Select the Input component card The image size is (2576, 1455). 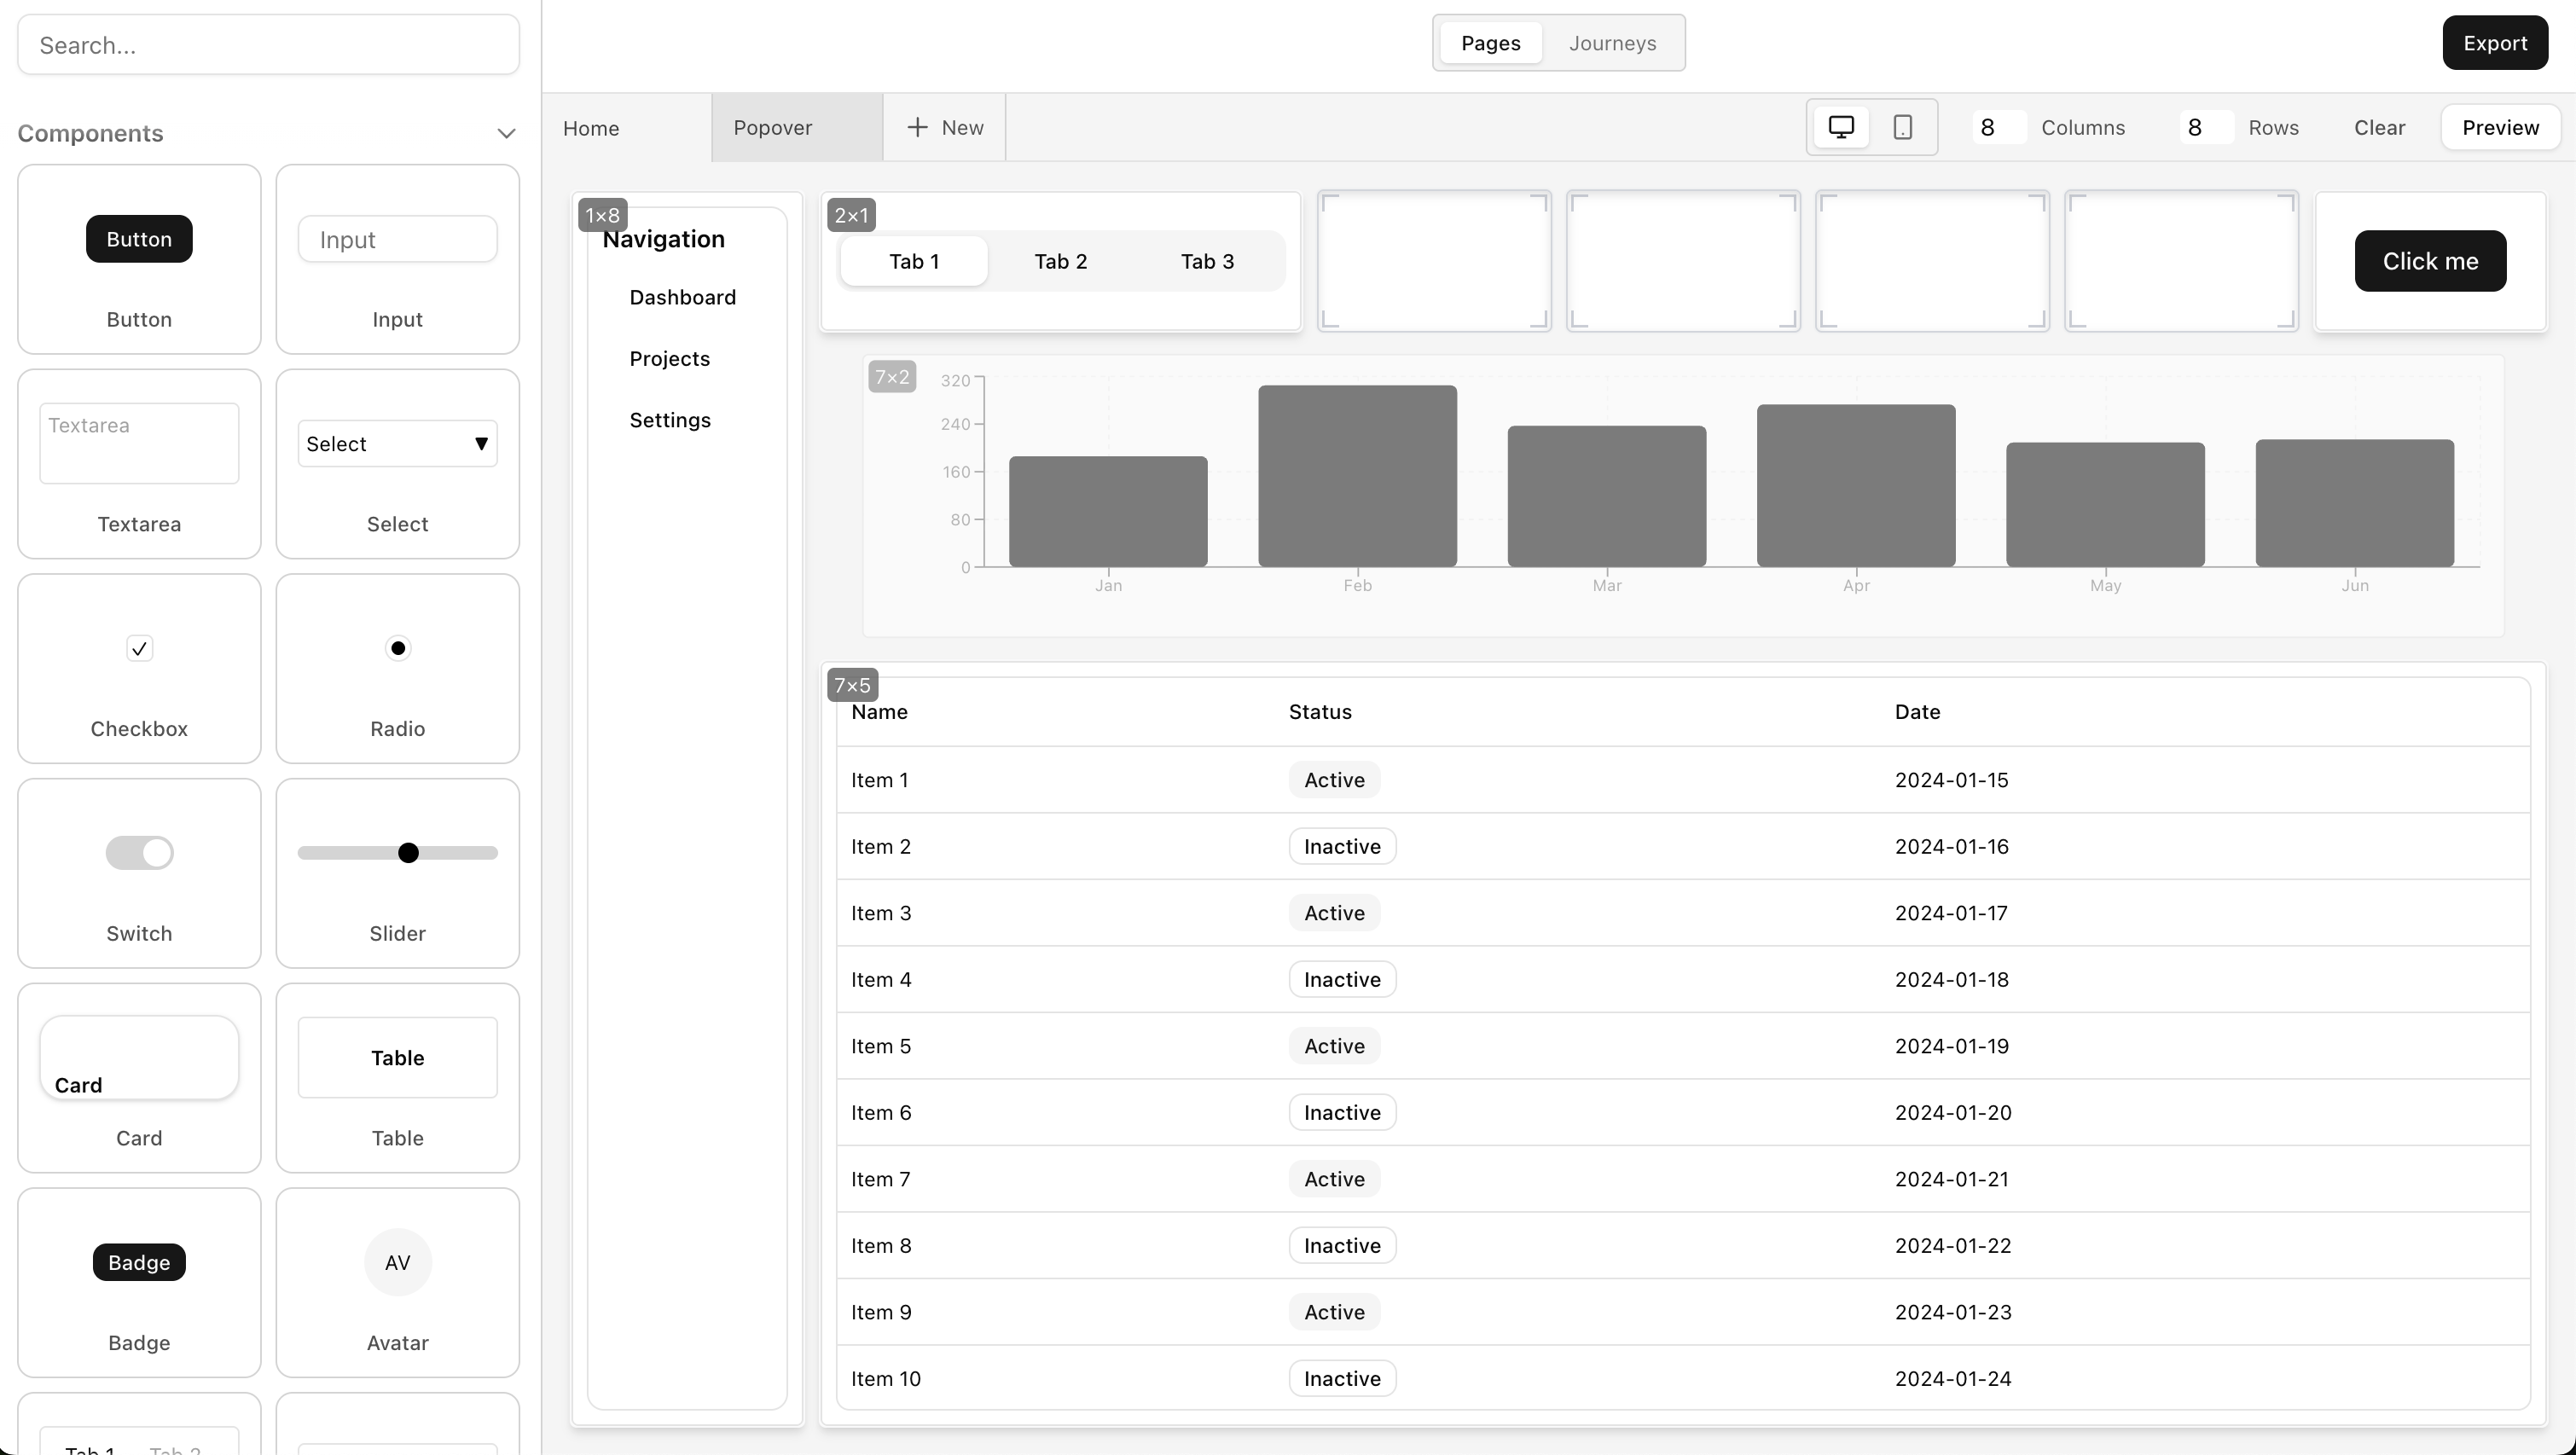pyautogui.click(x=397, y=259)
